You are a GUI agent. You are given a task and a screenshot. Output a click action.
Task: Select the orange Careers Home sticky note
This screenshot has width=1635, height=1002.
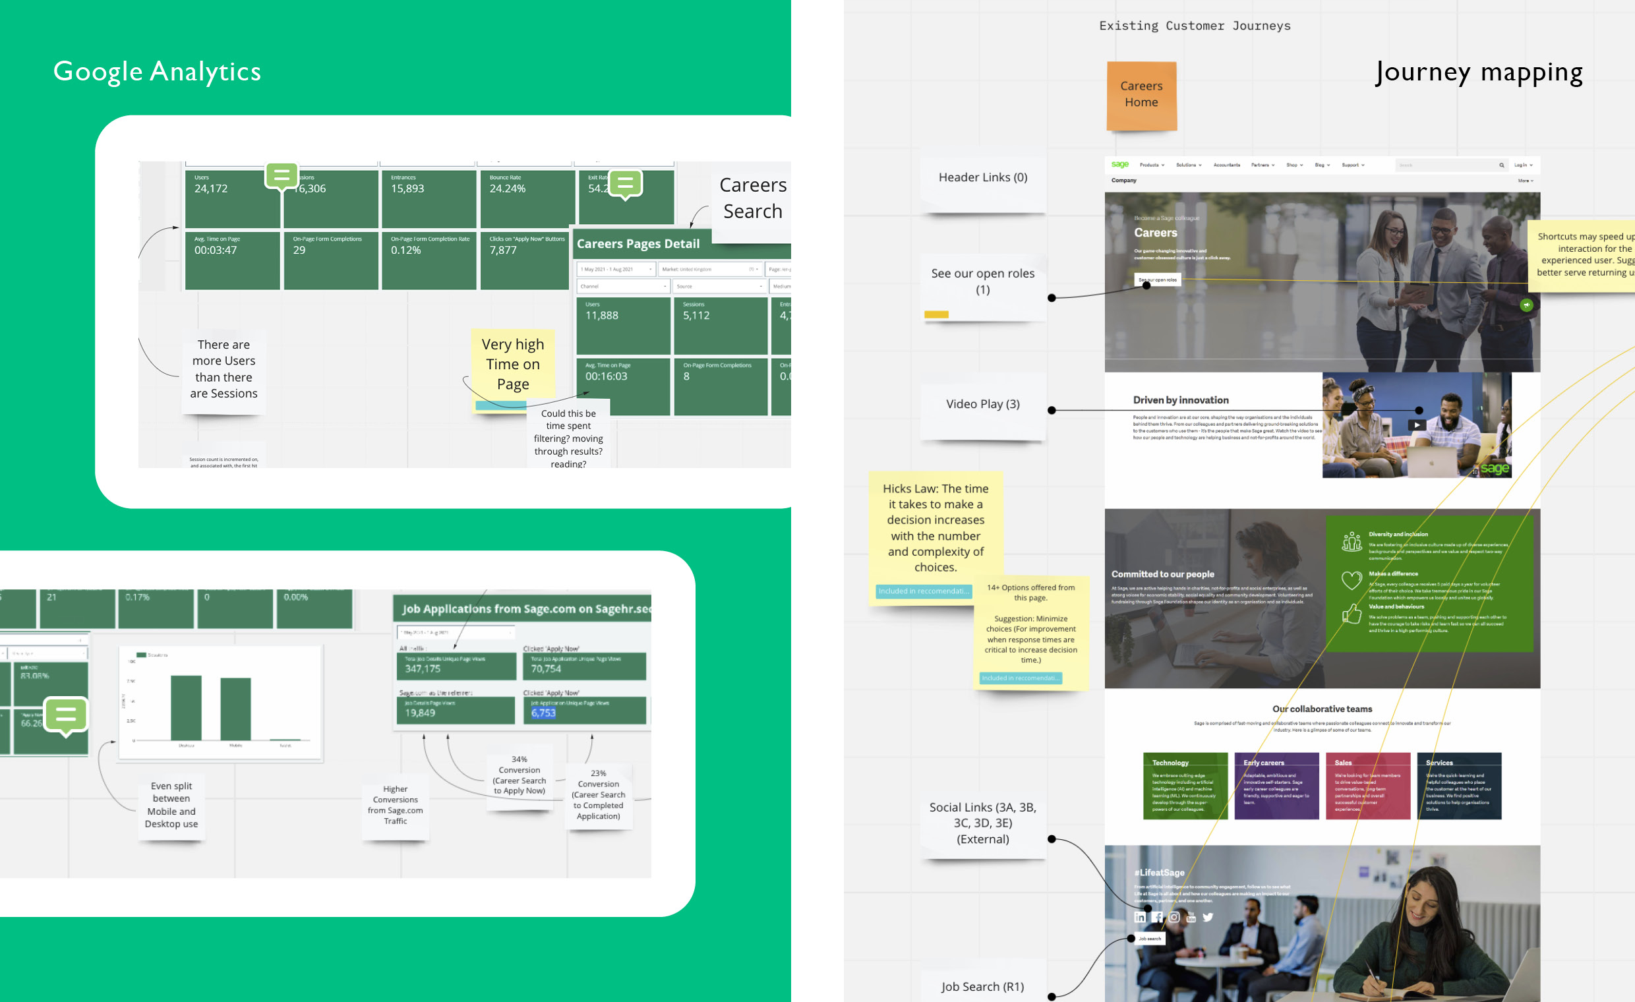1141,96
